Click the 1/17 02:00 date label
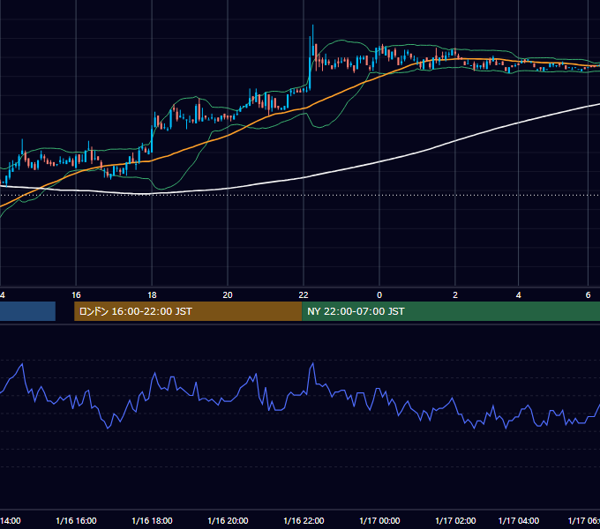Viewport: 600px width, 529px height. click(x=455, y=520)
